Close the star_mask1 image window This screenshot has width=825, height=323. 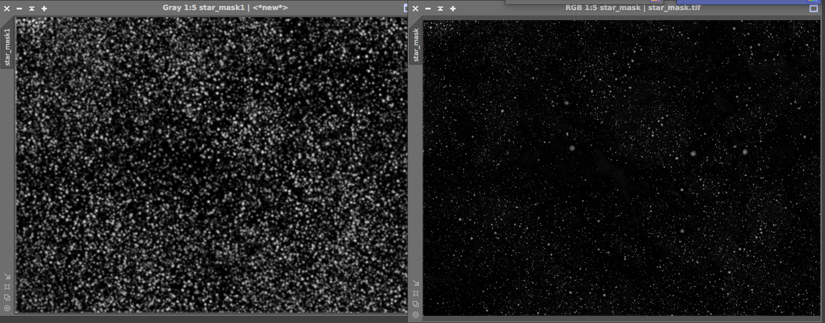coord(7,8)
